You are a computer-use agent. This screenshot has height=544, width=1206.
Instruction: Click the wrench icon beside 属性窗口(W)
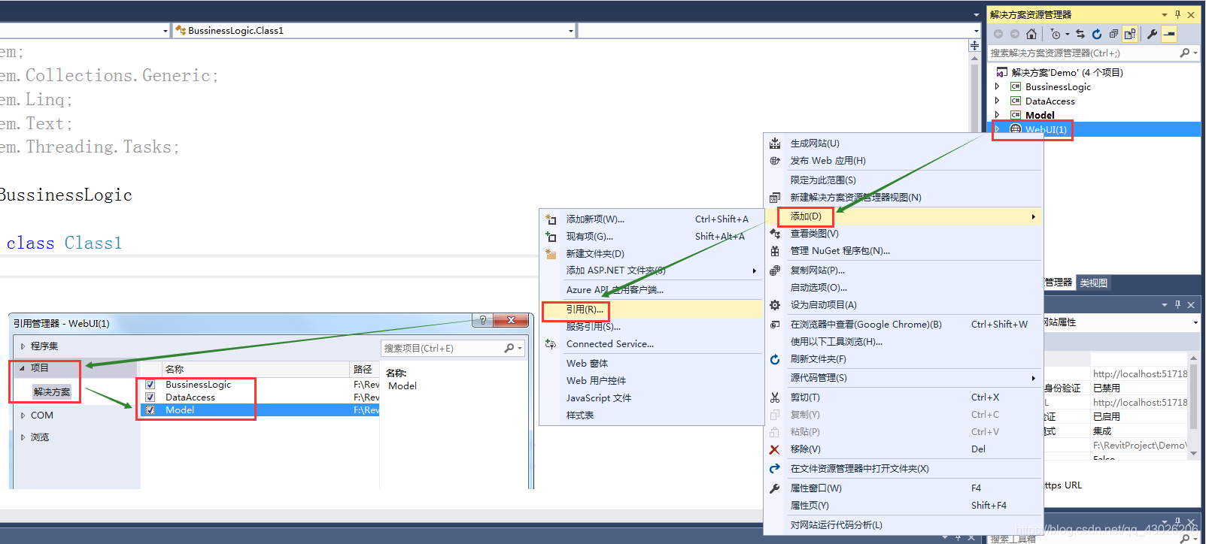point(775,488)
